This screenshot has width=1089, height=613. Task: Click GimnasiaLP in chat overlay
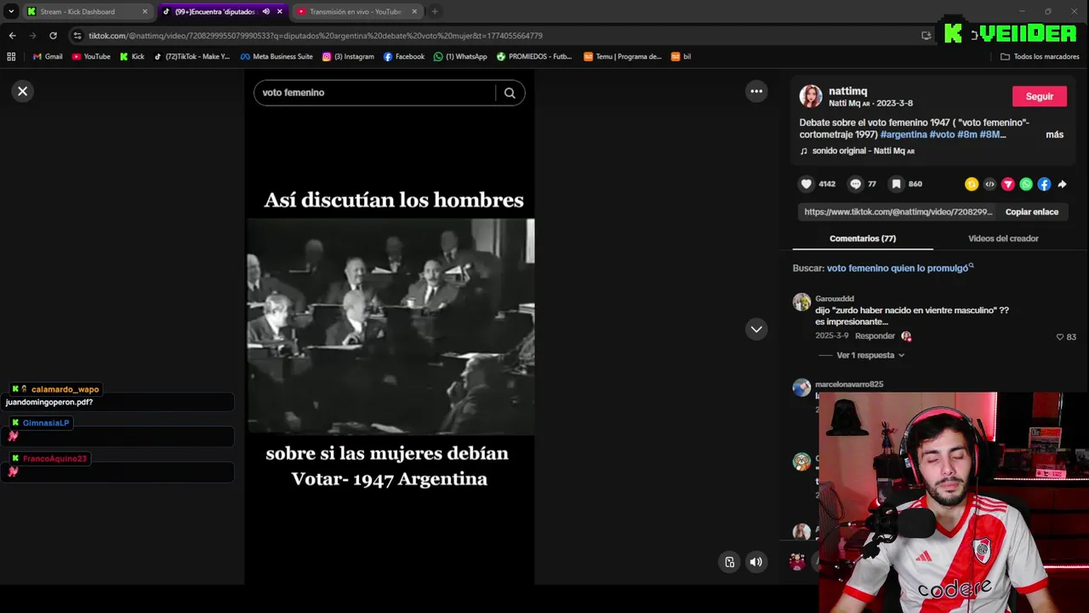coord(46,423)
